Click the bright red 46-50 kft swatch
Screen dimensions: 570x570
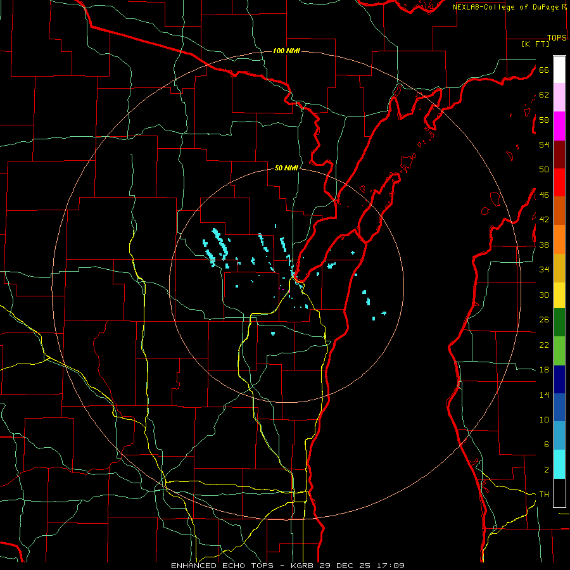559,182
